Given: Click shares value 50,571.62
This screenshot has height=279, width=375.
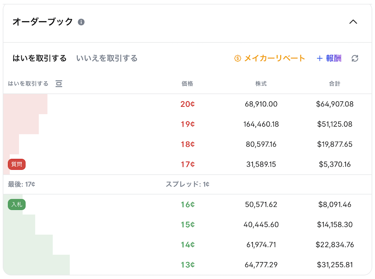Looking at the screenshot, I should pyautogui.click(x=261, y=205).
